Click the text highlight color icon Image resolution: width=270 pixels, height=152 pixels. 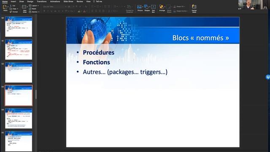(79, 11)
